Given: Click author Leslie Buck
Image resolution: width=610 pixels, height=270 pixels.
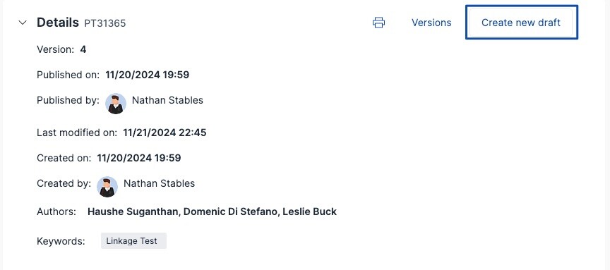Looking at the screenshot, I should (310, 211).
